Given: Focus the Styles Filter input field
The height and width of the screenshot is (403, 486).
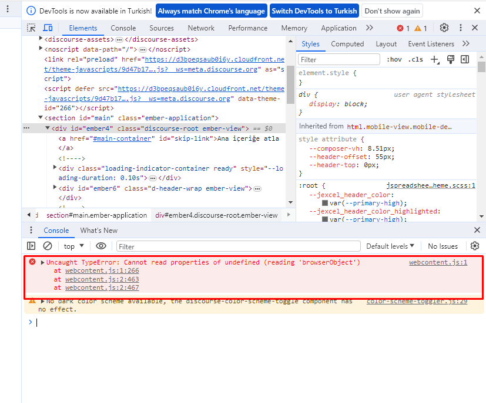Looking at the screenshot, I should pyautogui.click(x=338, y=59).
